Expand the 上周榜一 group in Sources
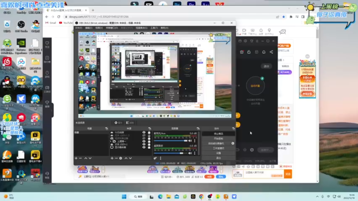The image size is (358, 201). coord(111,141)
